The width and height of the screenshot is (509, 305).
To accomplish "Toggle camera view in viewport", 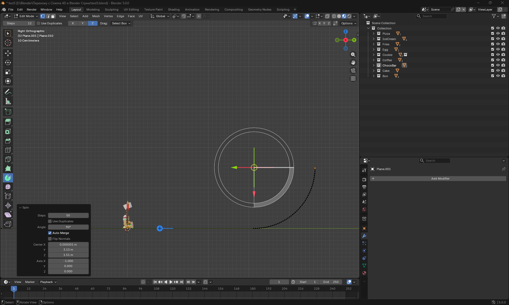I will (x=353, y=70).
